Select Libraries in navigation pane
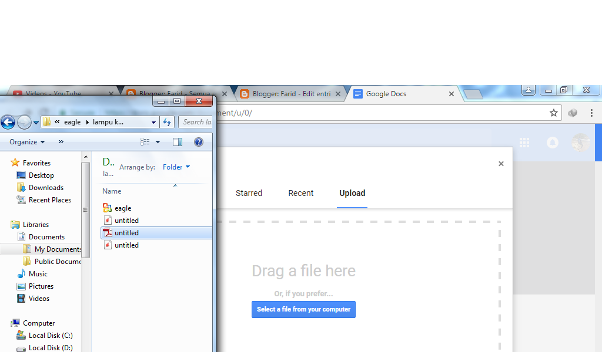Screen dimensions: 602x352 (36, 225)
